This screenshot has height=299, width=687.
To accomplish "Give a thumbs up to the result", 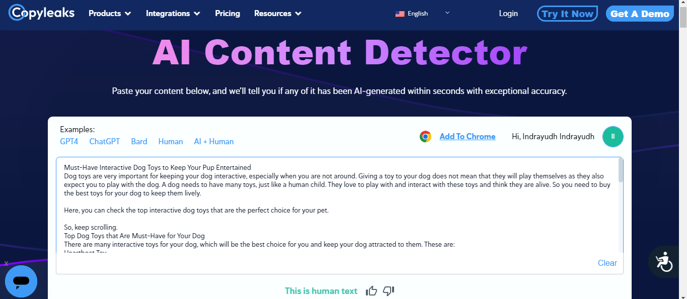I will [371, 290].
